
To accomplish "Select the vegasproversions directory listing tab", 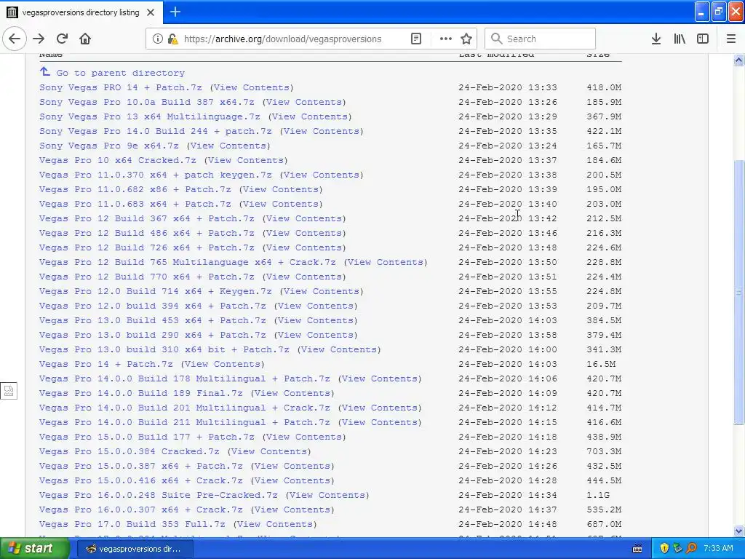I will 81,12.
